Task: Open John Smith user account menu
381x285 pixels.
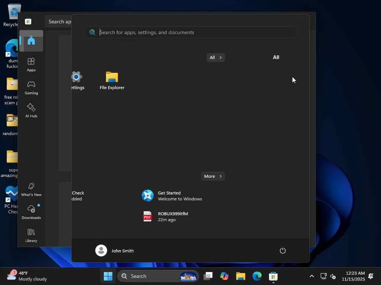Action: tap(115, 250)
